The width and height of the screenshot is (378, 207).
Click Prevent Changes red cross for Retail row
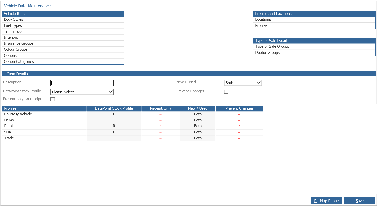click(239, 126)
